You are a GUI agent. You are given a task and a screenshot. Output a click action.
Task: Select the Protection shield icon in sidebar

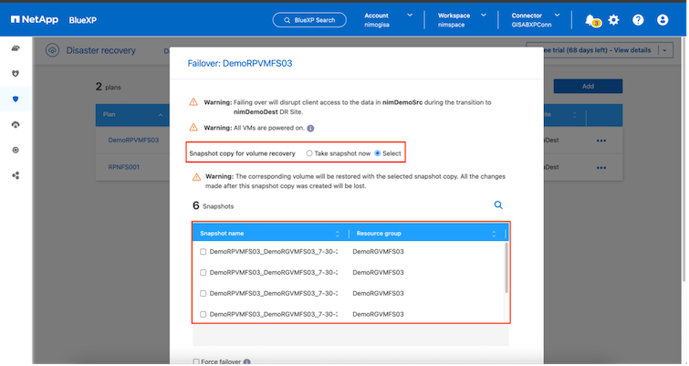click(x=16, y=98)
